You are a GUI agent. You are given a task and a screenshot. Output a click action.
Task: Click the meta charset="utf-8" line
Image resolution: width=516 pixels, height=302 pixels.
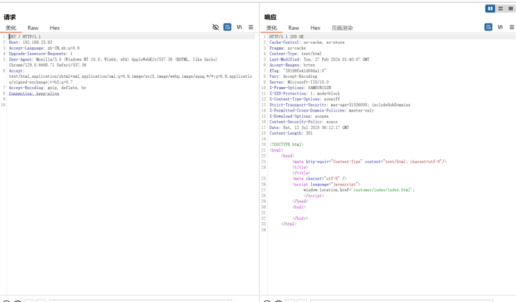pos(319,179)
